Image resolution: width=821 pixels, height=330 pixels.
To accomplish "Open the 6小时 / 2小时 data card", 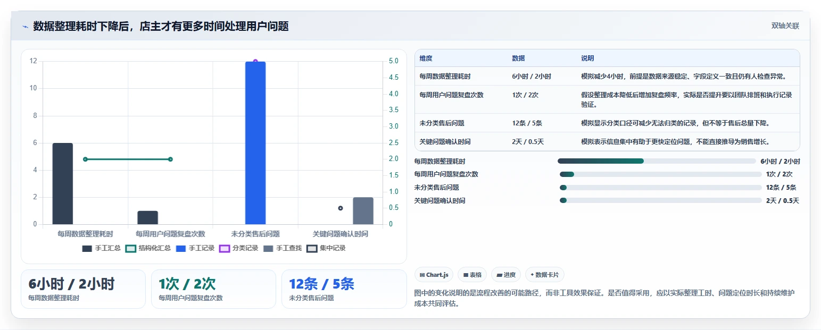I will (x=83, y=289).
